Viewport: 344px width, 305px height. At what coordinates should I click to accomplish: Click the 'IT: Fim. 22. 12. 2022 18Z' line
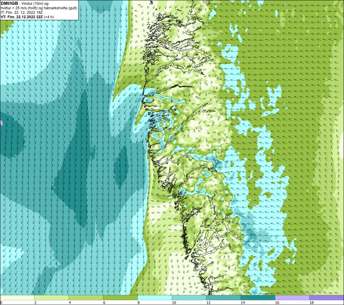pos(22,12)
